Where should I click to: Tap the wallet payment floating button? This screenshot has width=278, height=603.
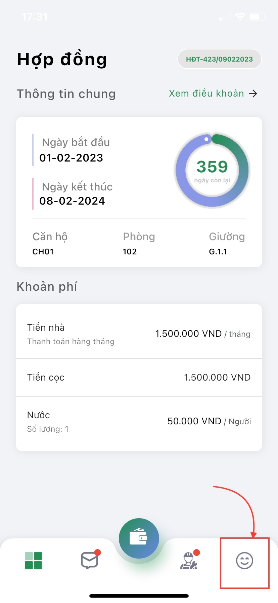[x=139, y=538]
